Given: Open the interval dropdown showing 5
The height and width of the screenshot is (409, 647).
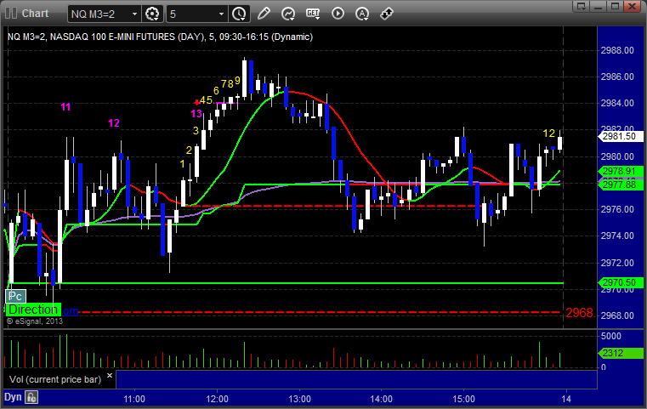Looking at the screenshot, I should (197, 14).
